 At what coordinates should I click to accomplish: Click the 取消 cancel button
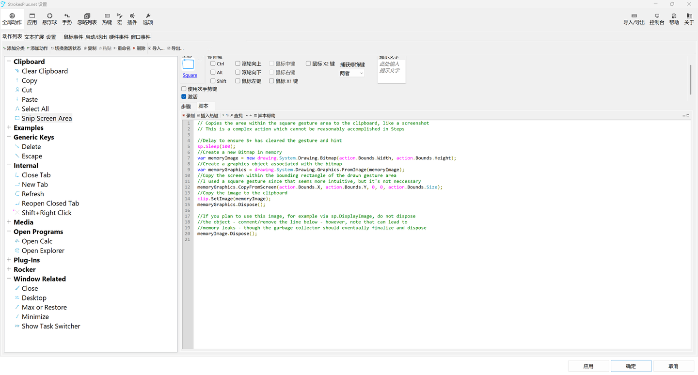coord(673,366)
